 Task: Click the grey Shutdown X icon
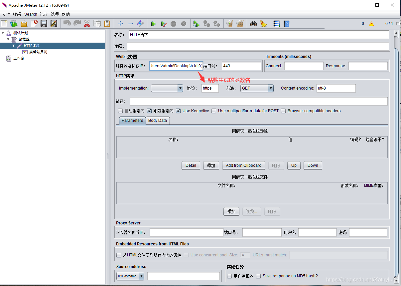184,24
